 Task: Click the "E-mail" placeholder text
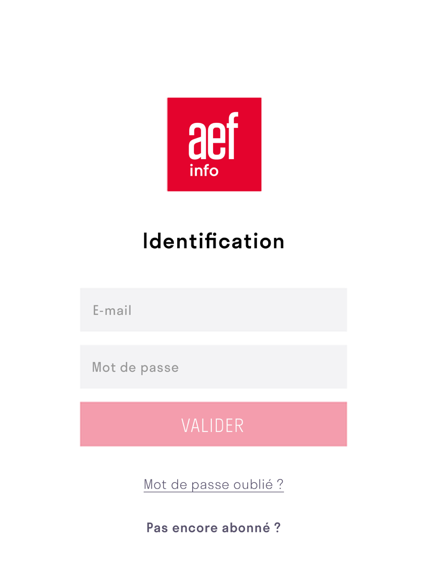click(x=112, y=310)
